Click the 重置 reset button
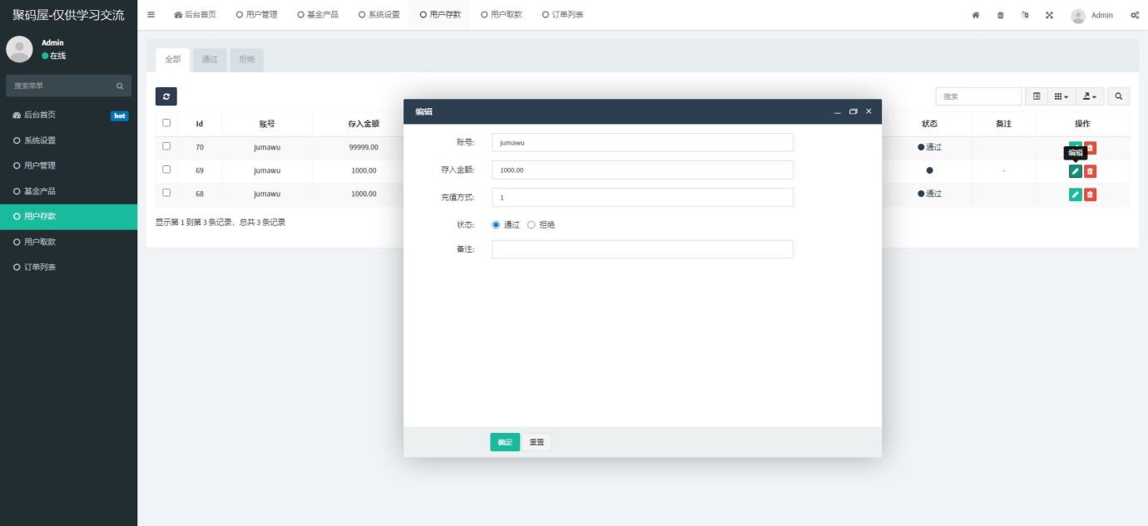Screen dimensions: 1148x526 pyautogui.click(x=537, y=442)
